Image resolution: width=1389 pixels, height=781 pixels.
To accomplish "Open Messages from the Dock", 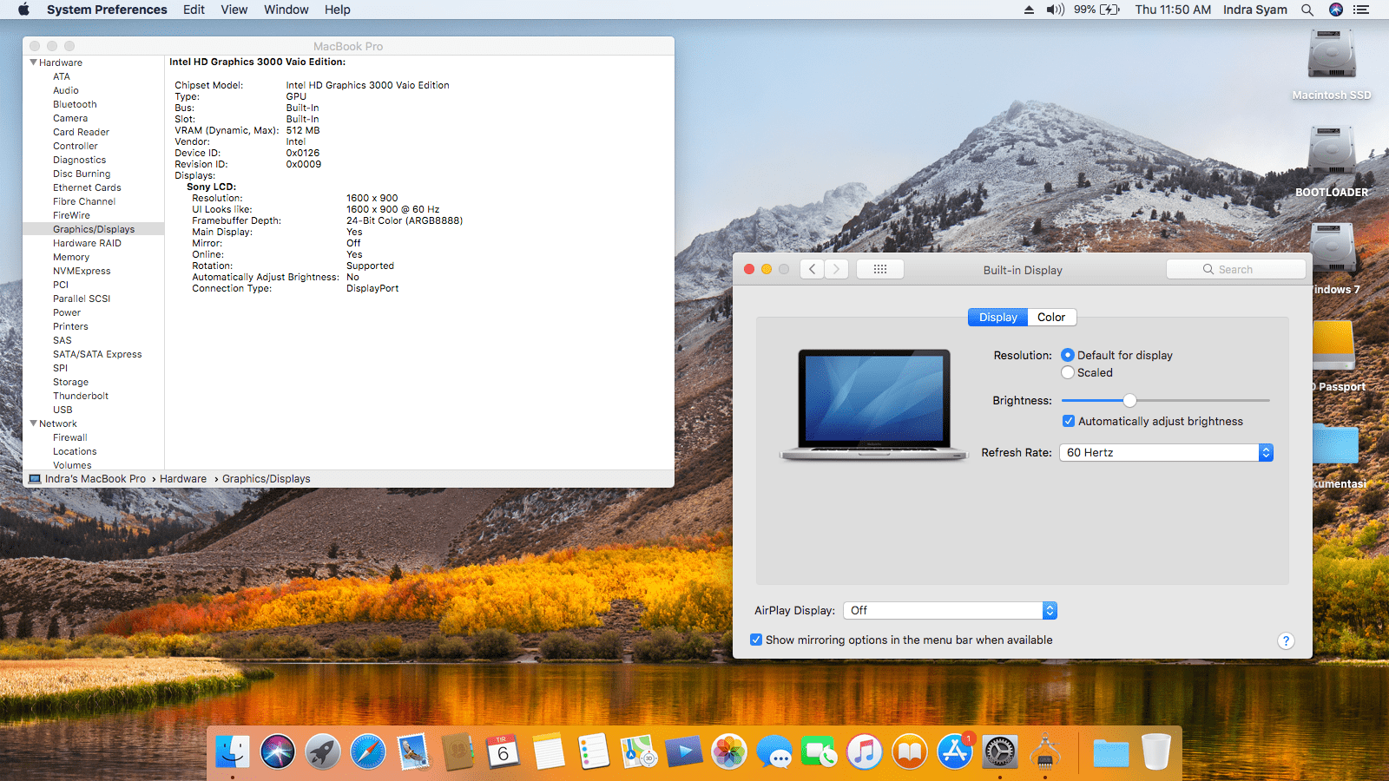I will pos(774,751).
